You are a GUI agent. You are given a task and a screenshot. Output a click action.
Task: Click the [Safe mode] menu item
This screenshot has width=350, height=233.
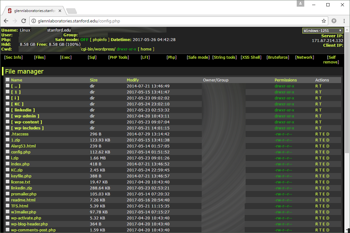tap(198, 57)
